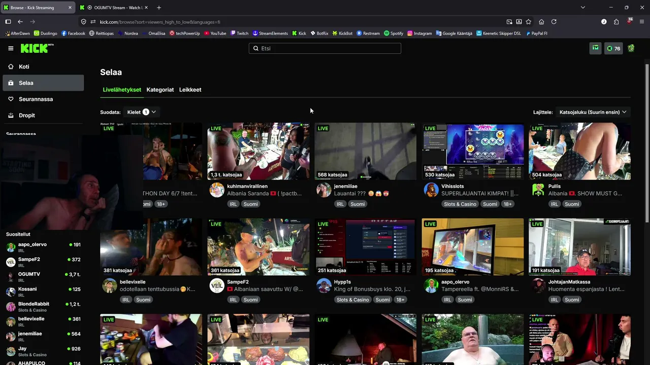Image resolution: width=650 pixels, height=365 pixels.
Task: Open BlondeRabbit in the recommended list
Action: 43,306
